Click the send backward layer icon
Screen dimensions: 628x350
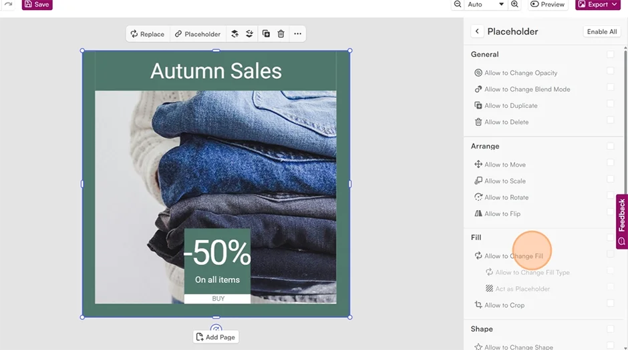(249, 34)
